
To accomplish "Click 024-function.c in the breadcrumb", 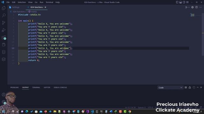I will 19,12.
